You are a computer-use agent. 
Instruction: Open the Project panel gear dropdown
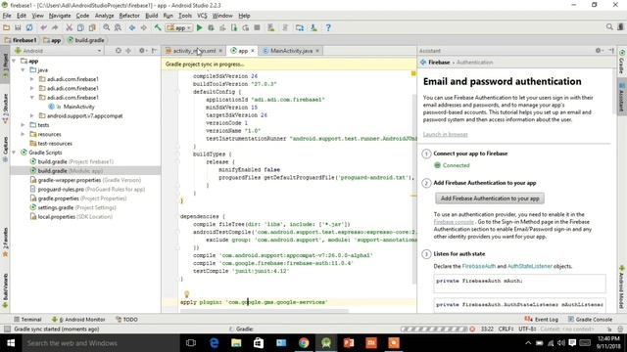click(142, 51)
